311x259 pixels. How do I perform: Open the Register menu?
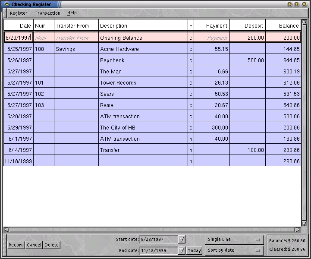point(19,13)
